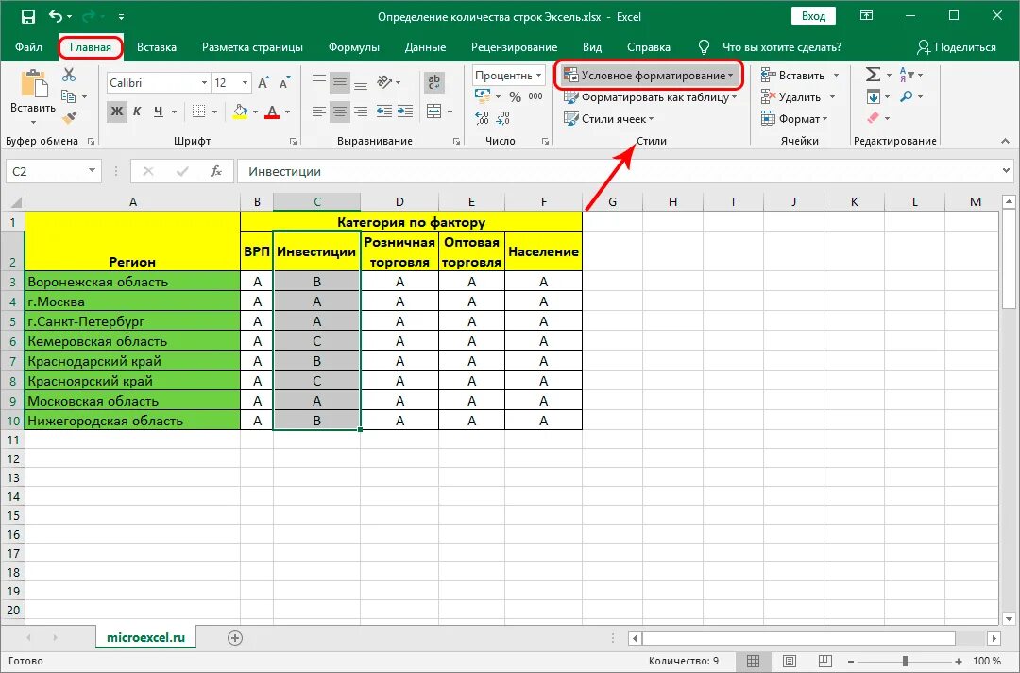Select the microexcel.ru sheet tab
The width and height of the screenshot is (1020, 673).
[145, 638]
